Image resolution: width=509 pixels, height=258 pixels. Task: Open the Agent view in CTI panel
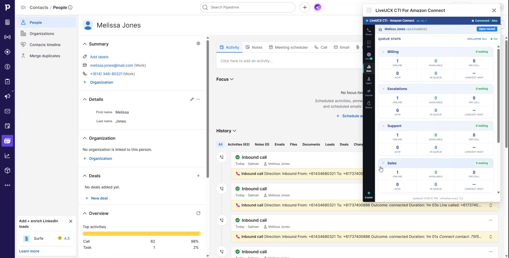369,80
